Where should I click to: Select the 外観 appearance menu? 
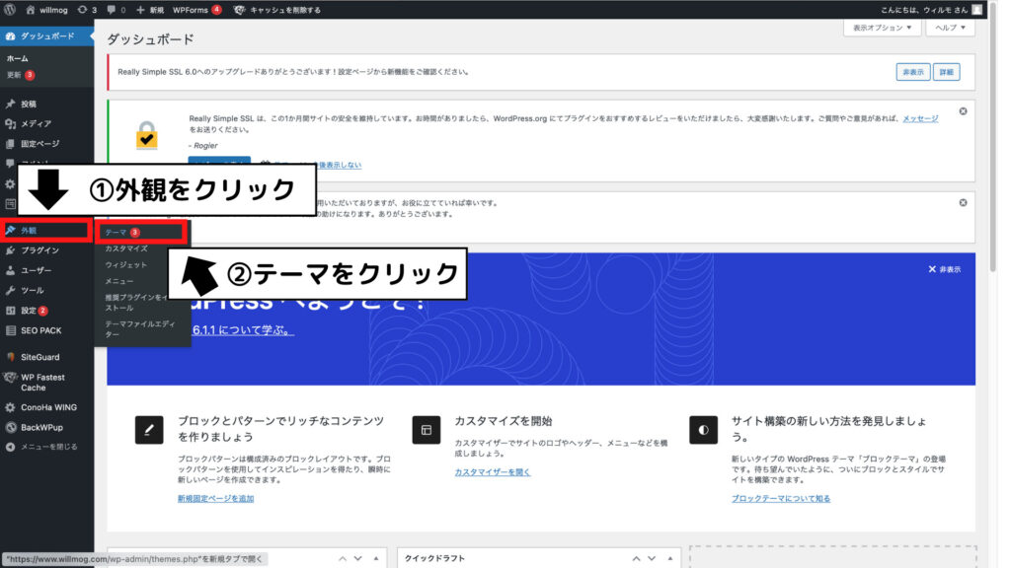coord(47,230)
